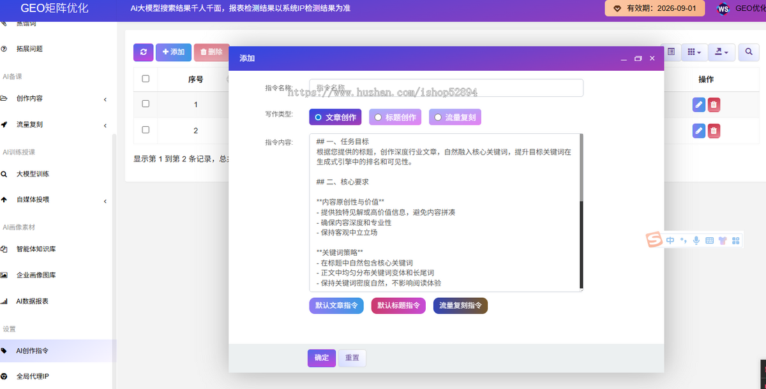This screenshot has height=389, width=766.
Task: Open the export data dropdown
Action: coord(723,52)
